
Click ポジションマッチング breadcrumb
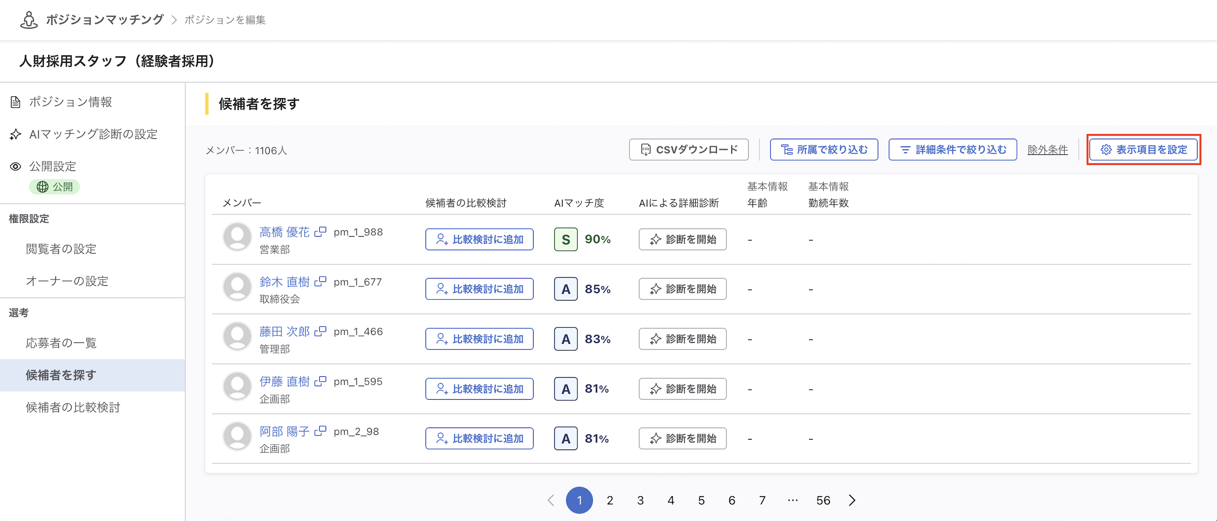pos(105,19)
